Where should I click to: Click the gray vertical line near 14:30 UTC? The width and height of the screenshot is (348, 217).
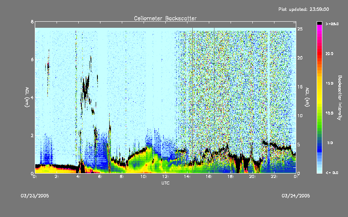(192, 100)
